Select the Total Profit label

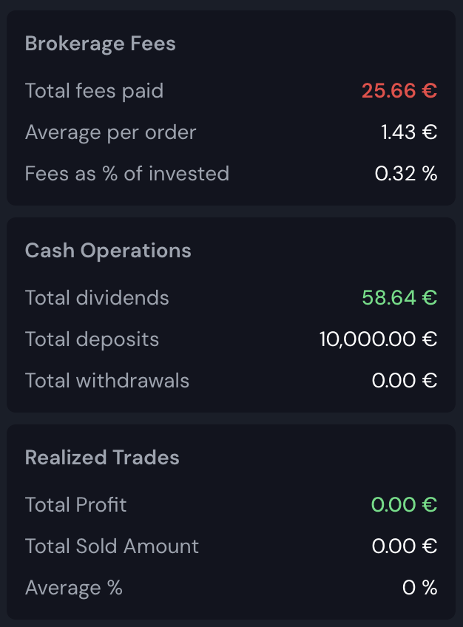(76, 505)
